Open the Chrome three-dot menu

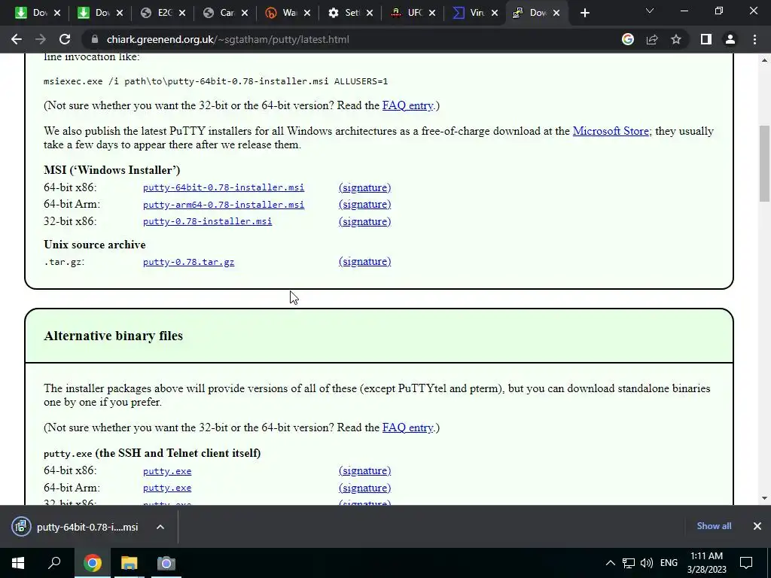click(754, 39)
